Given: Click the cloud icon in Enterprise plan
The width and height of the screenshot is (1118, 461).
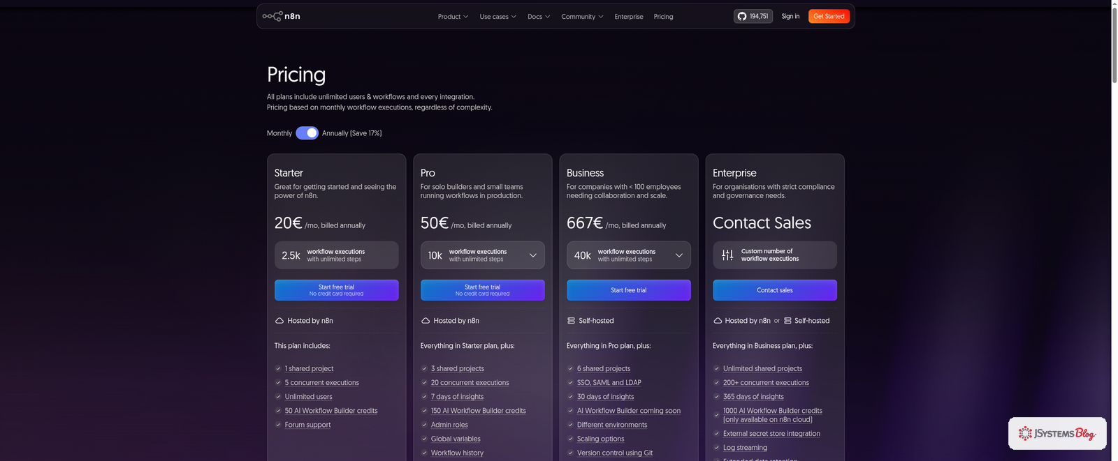Looking at the screenshot, I should [x=718, y=321].
